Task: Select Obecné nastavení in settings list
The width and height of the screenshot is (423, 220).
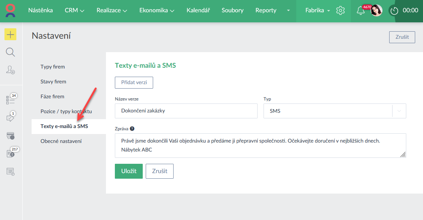Action: pyautogui.click(x=61, y=141)
